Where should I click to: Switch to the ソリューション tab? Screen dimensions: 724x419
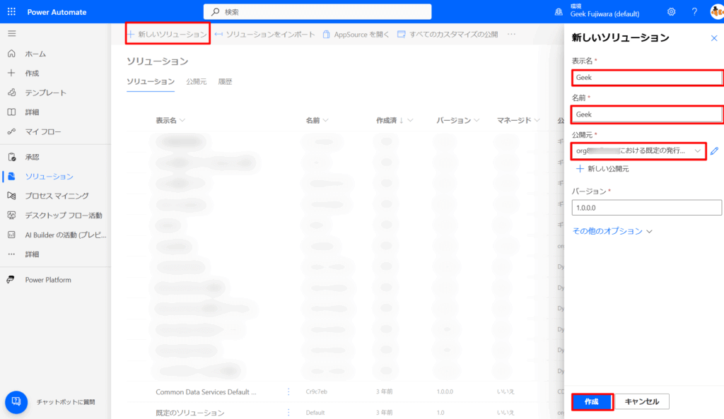(x=151, y=82)
